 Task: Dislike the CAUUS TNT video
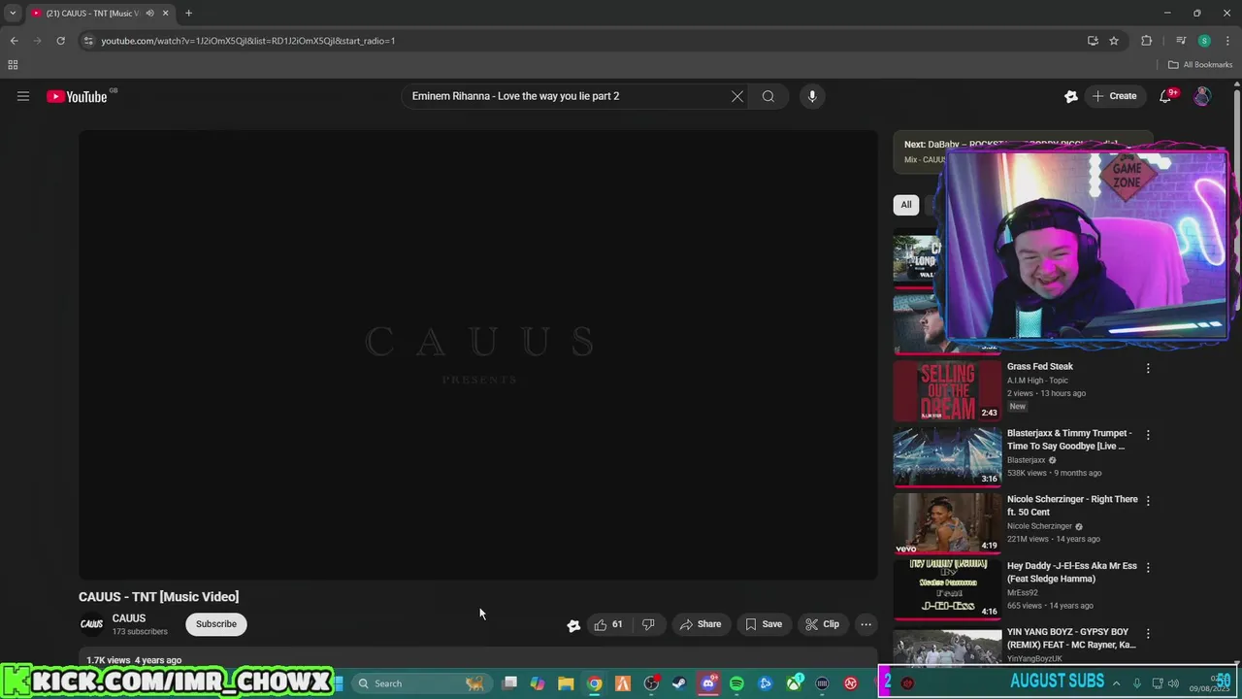coord(648,624)
